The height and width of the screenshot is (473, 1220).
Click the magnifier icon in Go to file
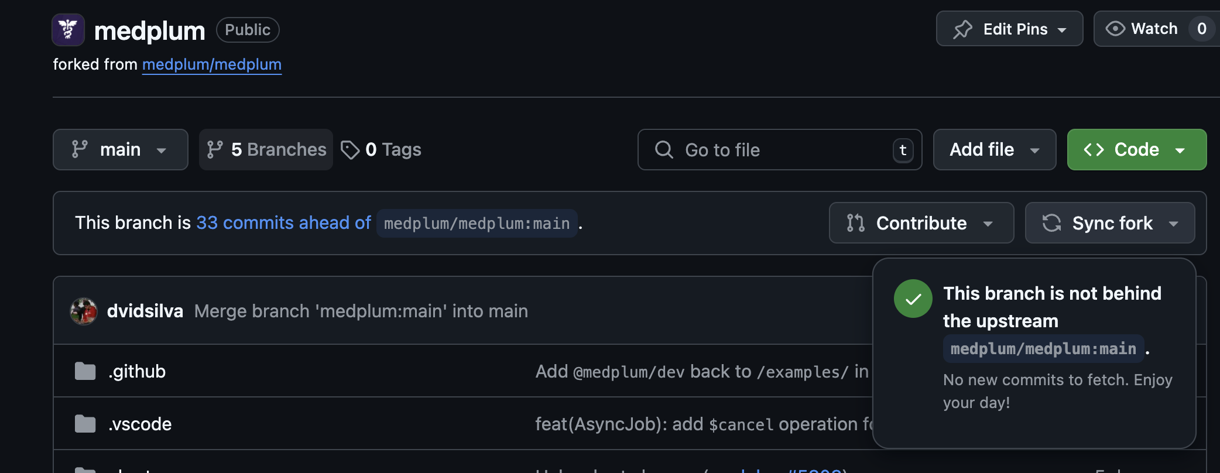tap(664, 150)
